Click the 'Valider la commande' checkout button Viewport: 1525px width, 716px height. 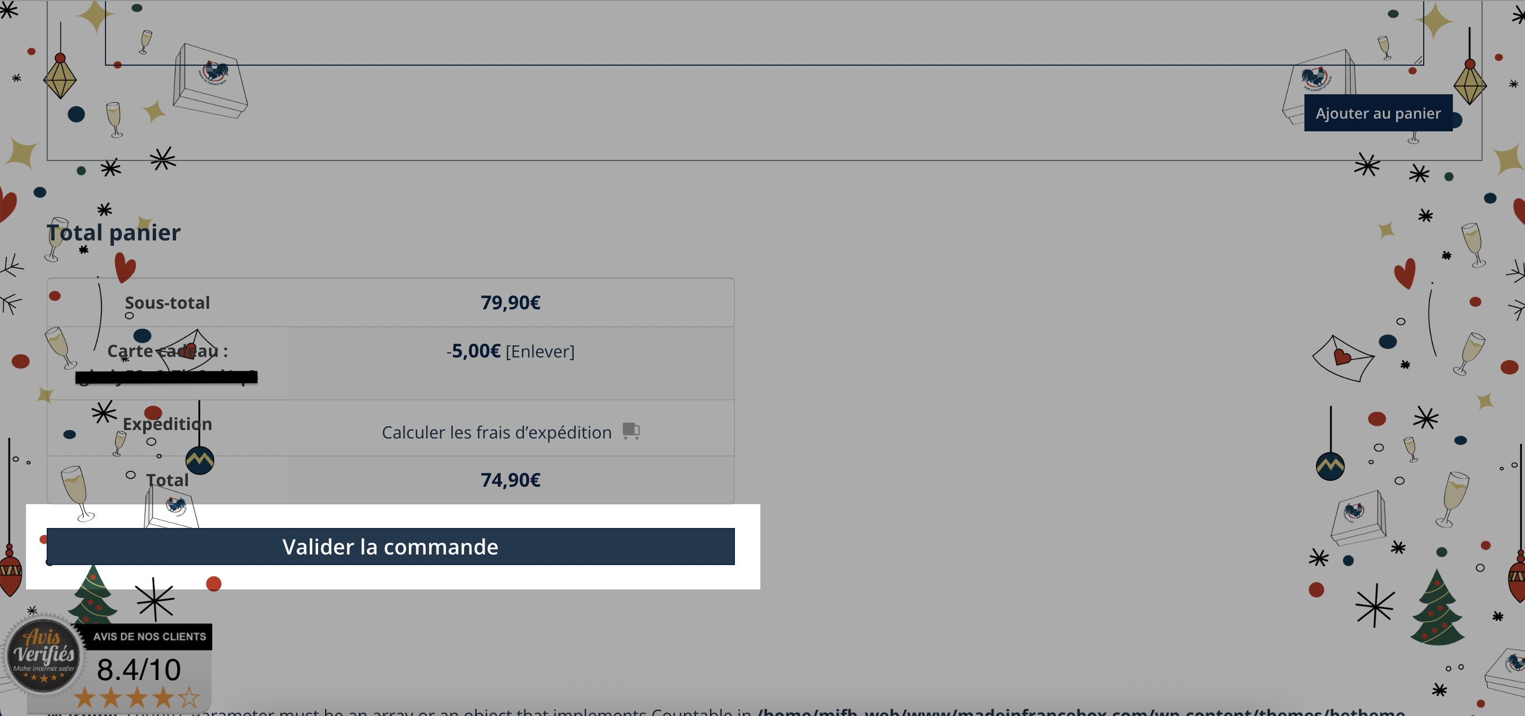pyautogui.click(x=390, y=547)
